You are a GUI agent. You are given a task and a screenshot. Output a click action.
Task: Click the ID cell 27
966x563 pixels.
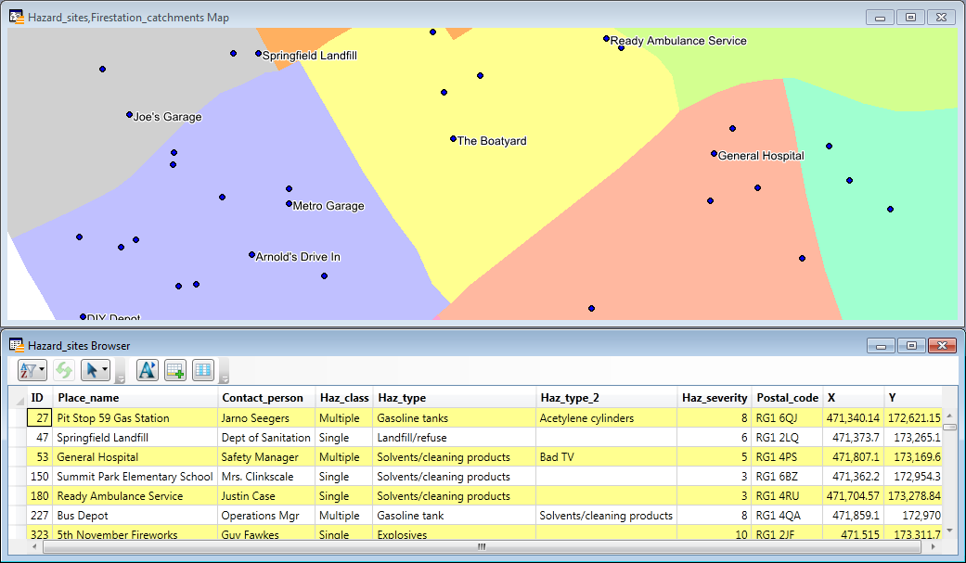39,417
